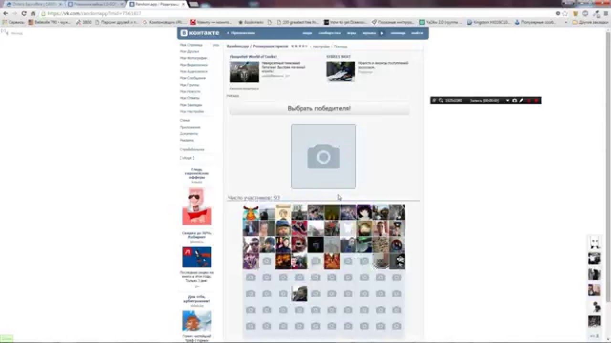This screenshot has height=343, width=611.
Task: Open Мои Фотографии in left menu
Action: [193, 58]
